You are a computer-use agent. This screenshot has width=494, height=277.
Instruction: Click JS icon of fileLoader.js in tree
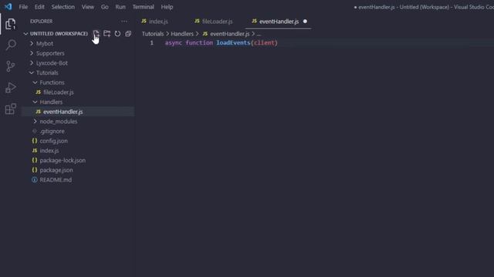pyautogui.click(x=38, y=92)
